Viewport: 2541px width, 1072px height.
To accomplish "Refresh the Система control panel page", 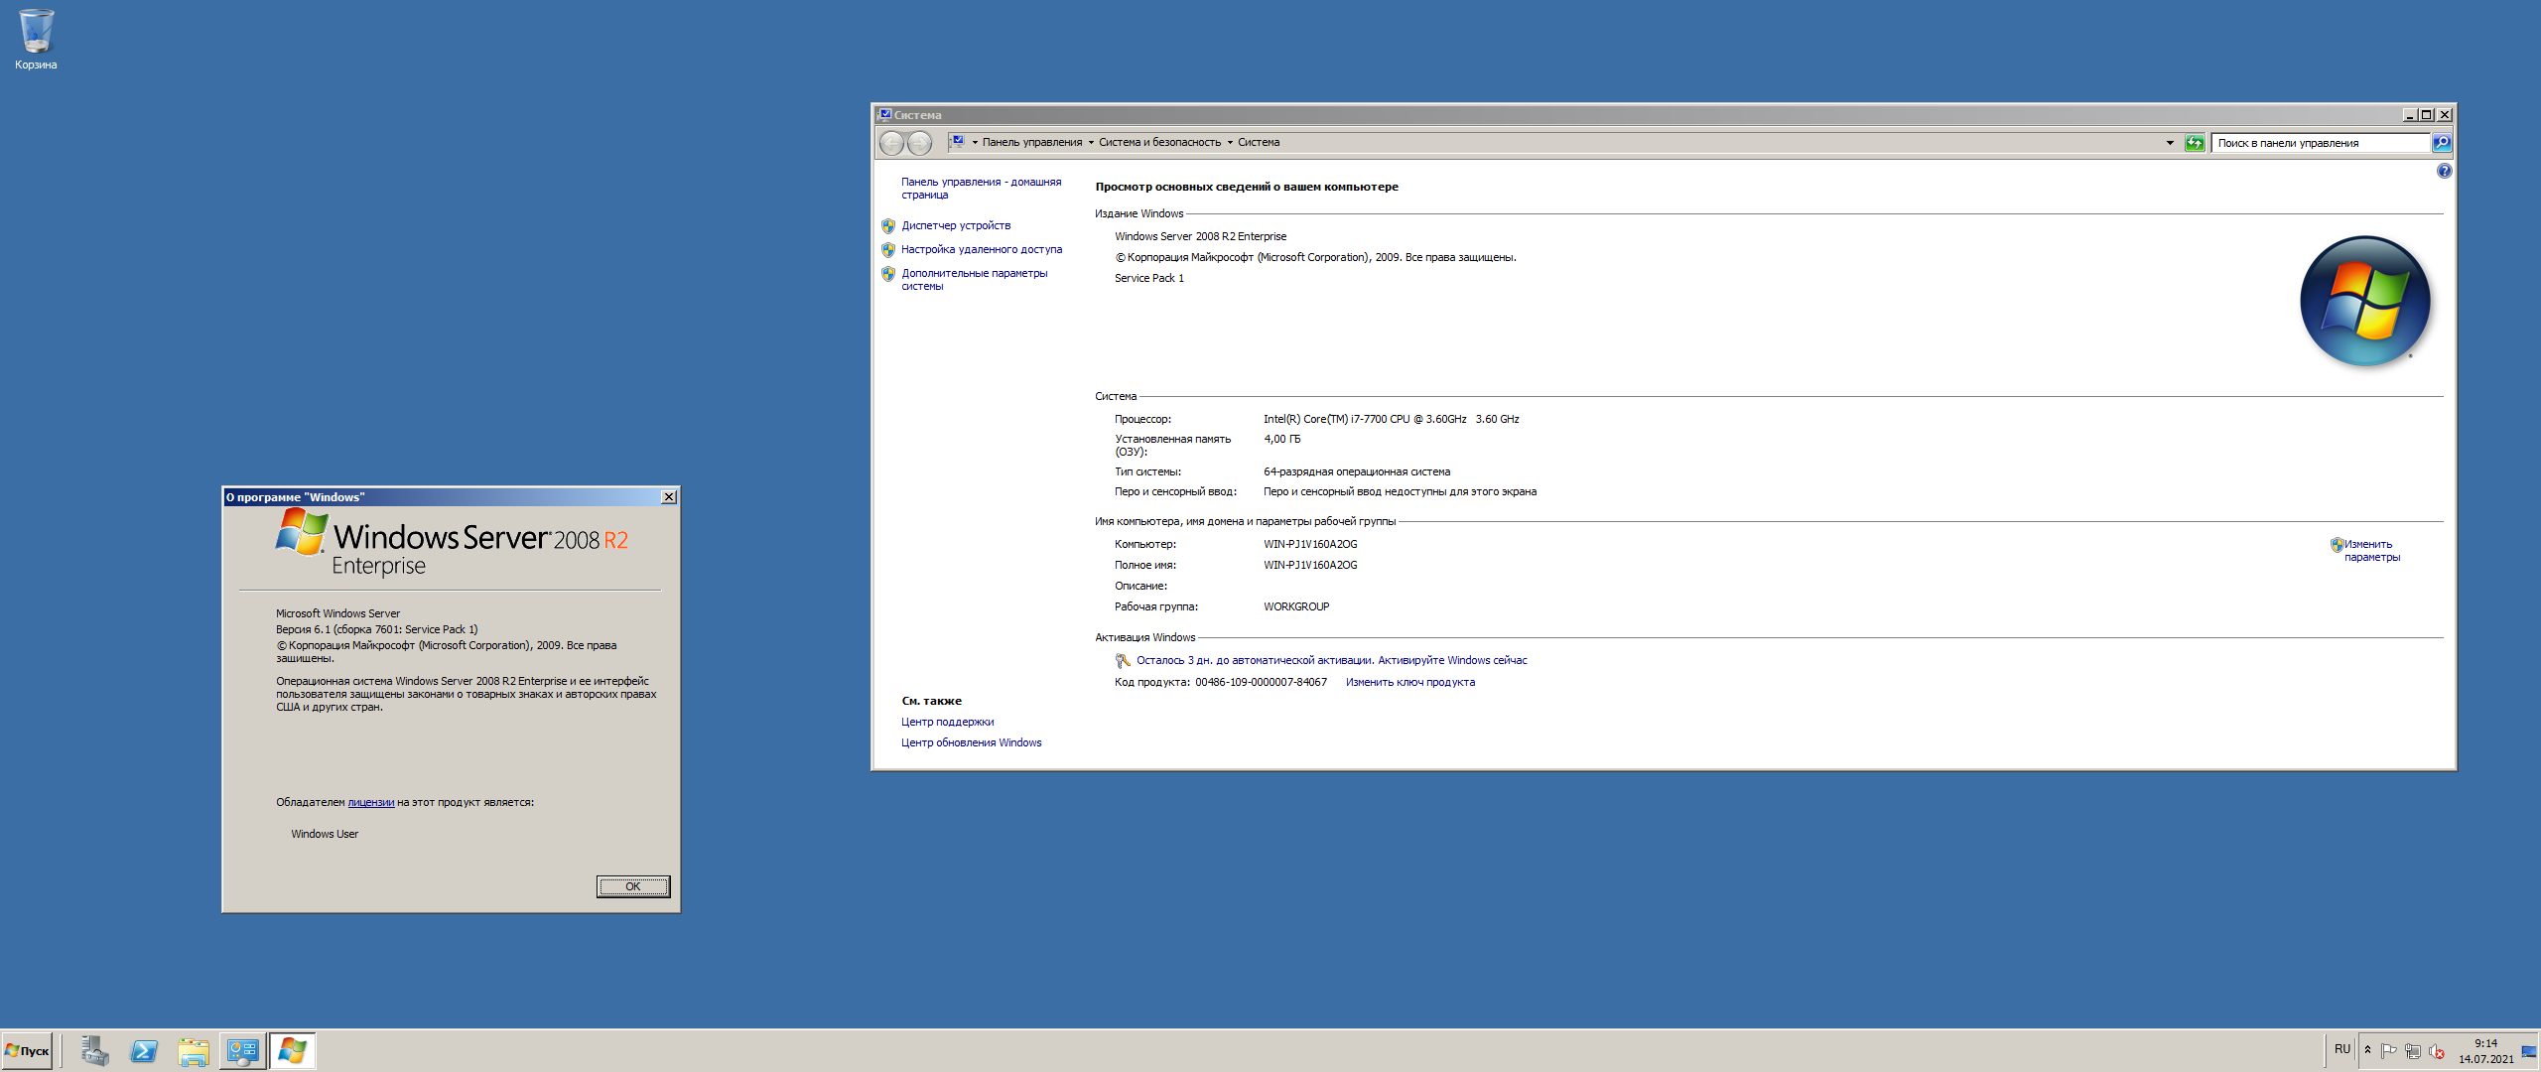I will [x=2195, y=143].
